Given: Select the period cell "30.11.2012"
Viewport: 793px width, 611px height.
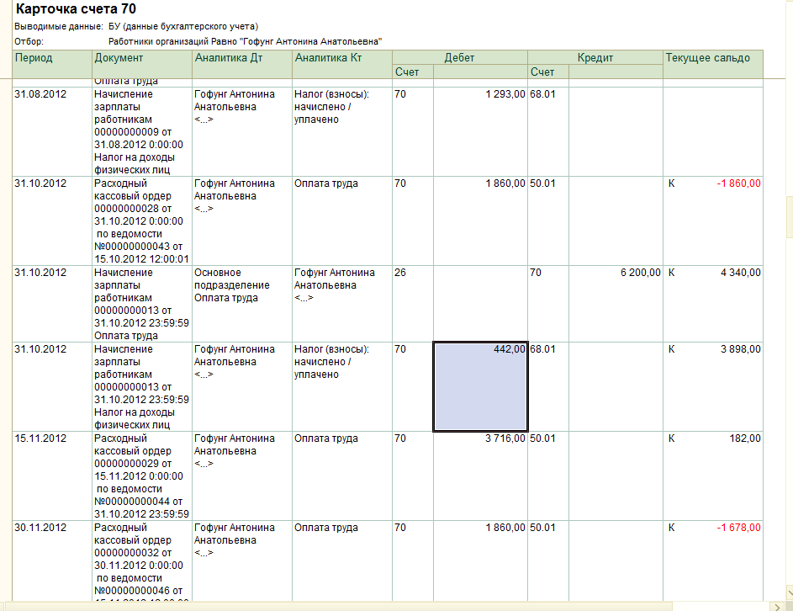Looking at the screenshot, I should click(52, 561).
